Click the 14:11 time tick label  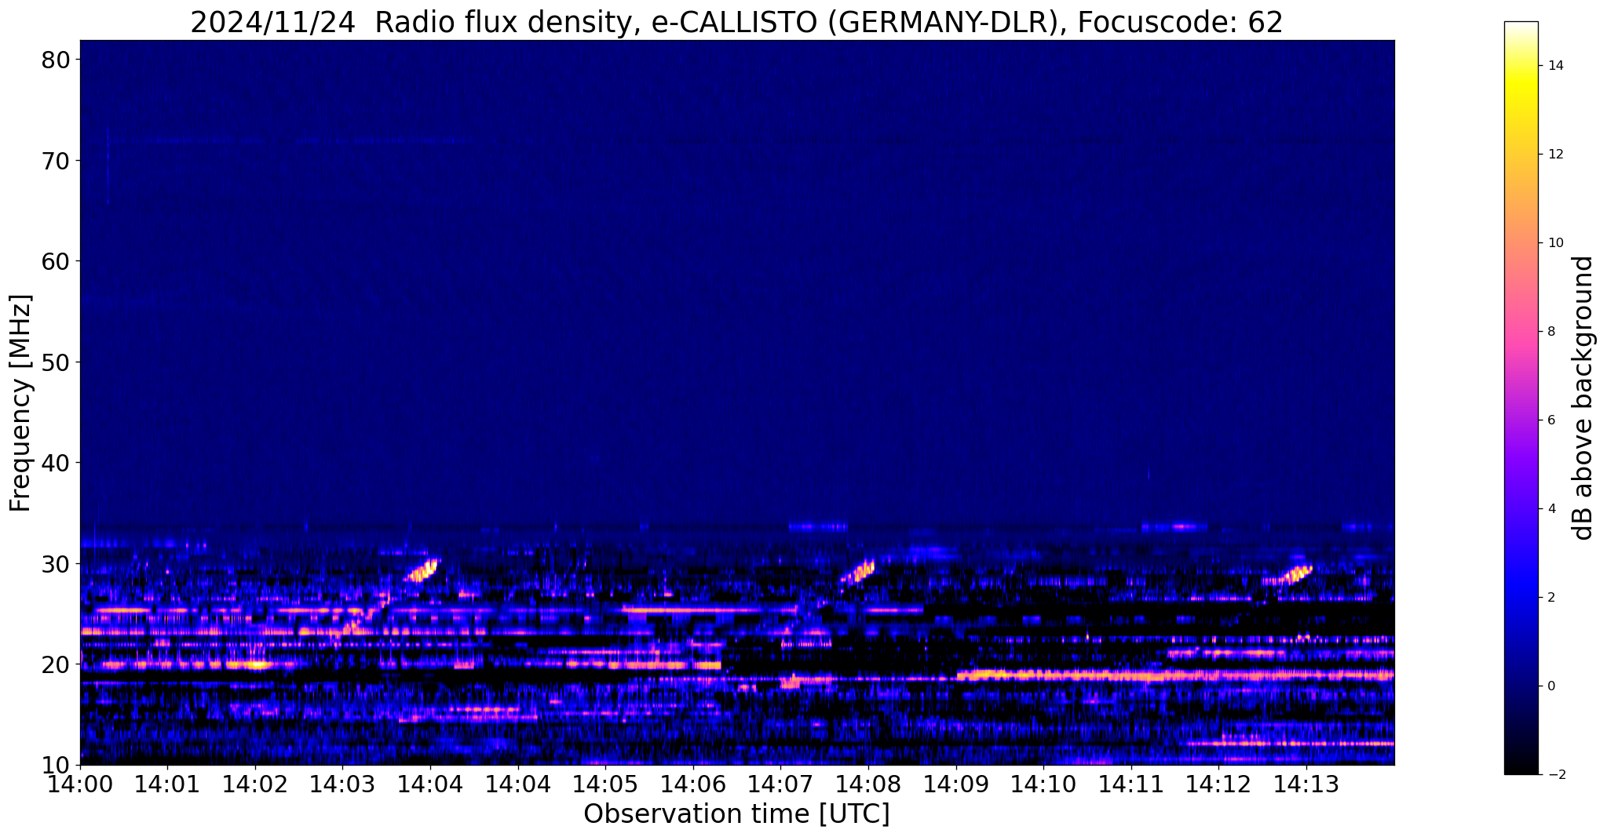pos(1131,784)
